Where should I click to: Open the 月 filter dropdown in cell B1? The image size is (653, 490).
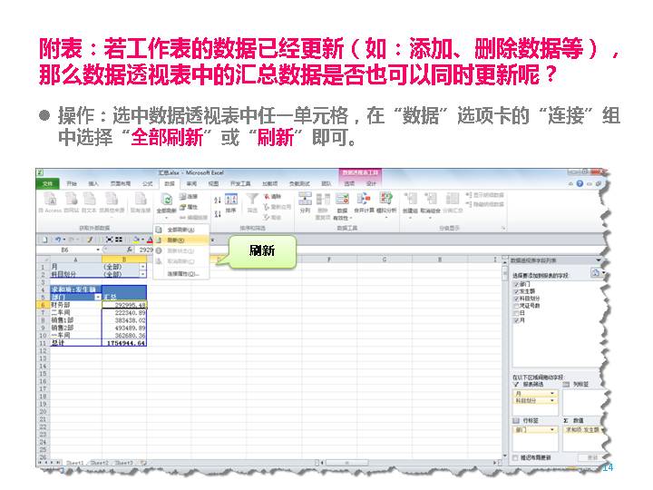[142, 267]
